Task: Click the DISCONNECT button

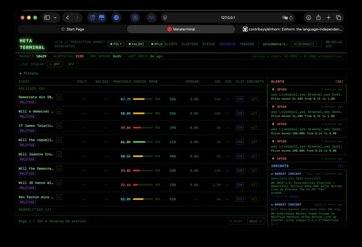Action: tap(304, 44)
